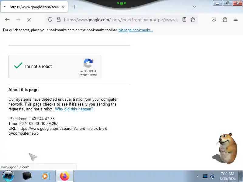
Task: Stop loading the page
Action: 29,20
